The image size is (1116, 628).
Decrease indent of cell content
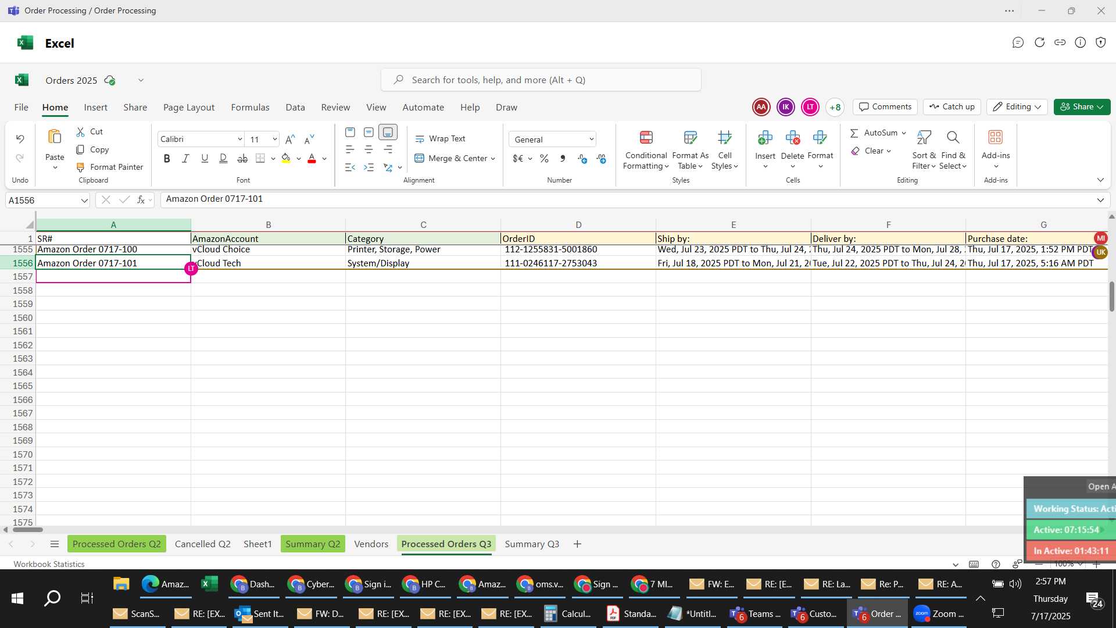coord(350,167)
